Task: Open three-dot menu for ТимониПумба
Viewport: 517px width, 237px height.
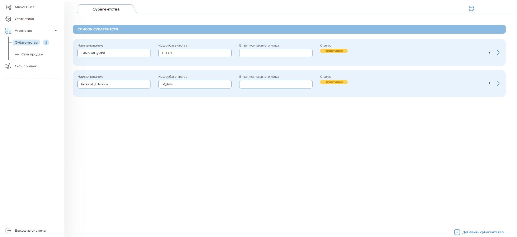Action: click(489, 52)
